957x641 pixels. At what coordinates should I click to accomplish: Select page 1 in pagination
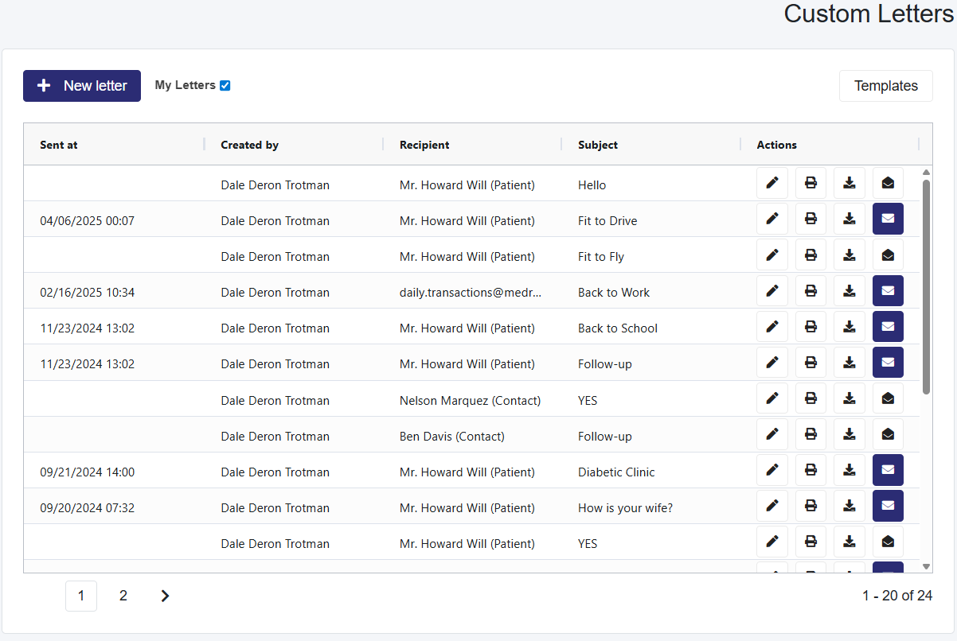pos(81,596)
